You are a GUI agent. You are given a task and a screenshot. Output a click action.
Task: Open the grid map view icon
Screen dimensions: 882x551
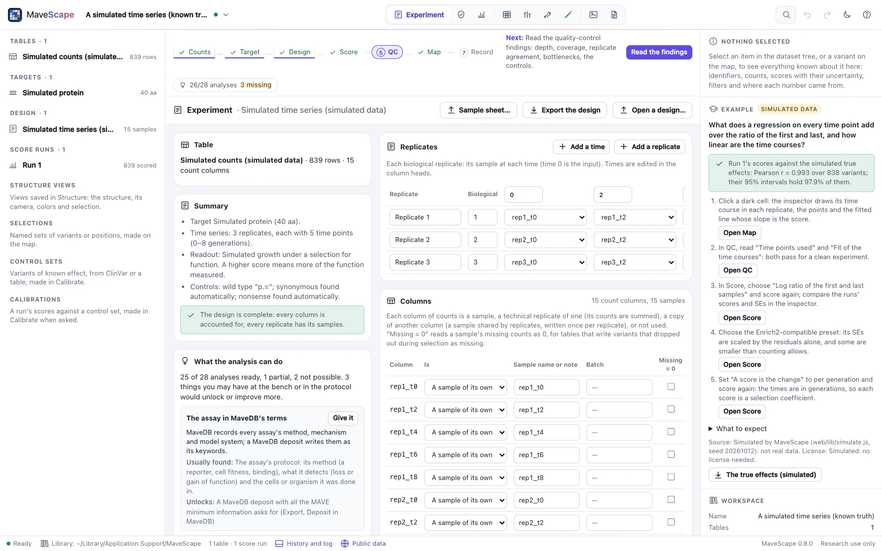tap(507, 15)
